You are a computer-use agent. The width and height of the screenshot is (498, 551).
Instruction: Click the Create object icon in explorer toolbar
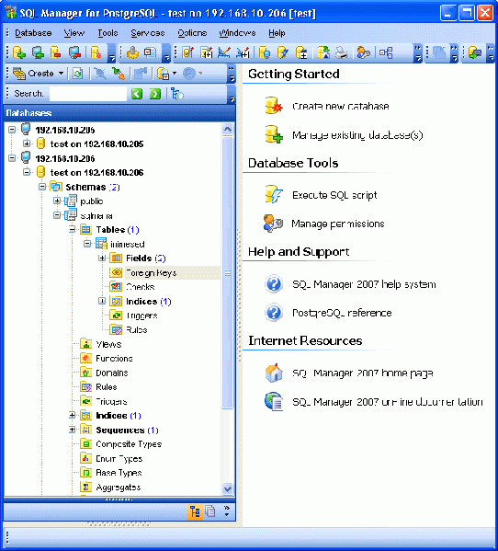(19, 74)
